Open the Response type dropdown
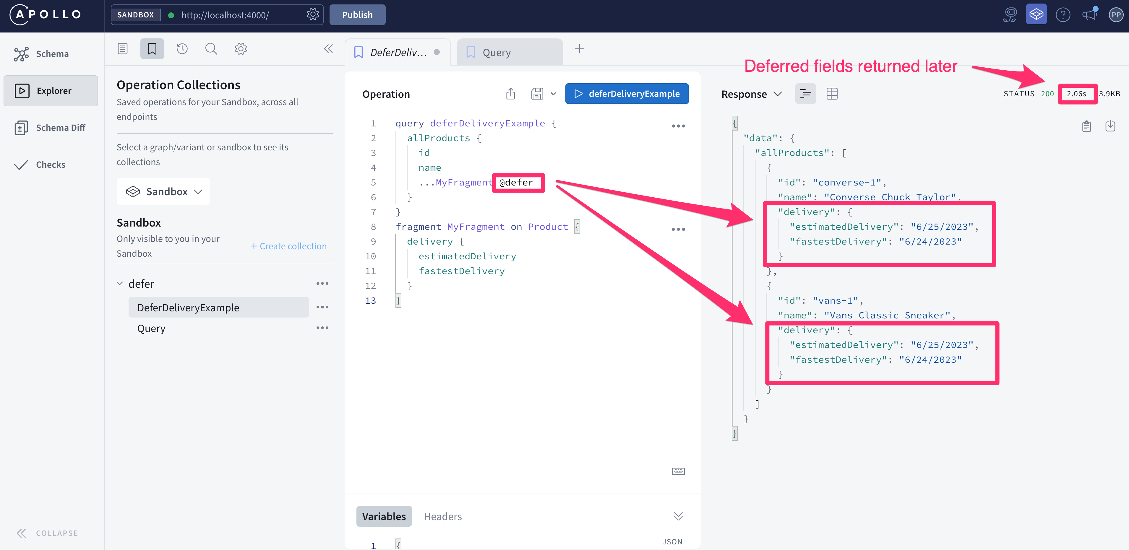Image resolution: width=1129 pixels, height=550 pixels. pyautogui.click(x=751, y=94)
